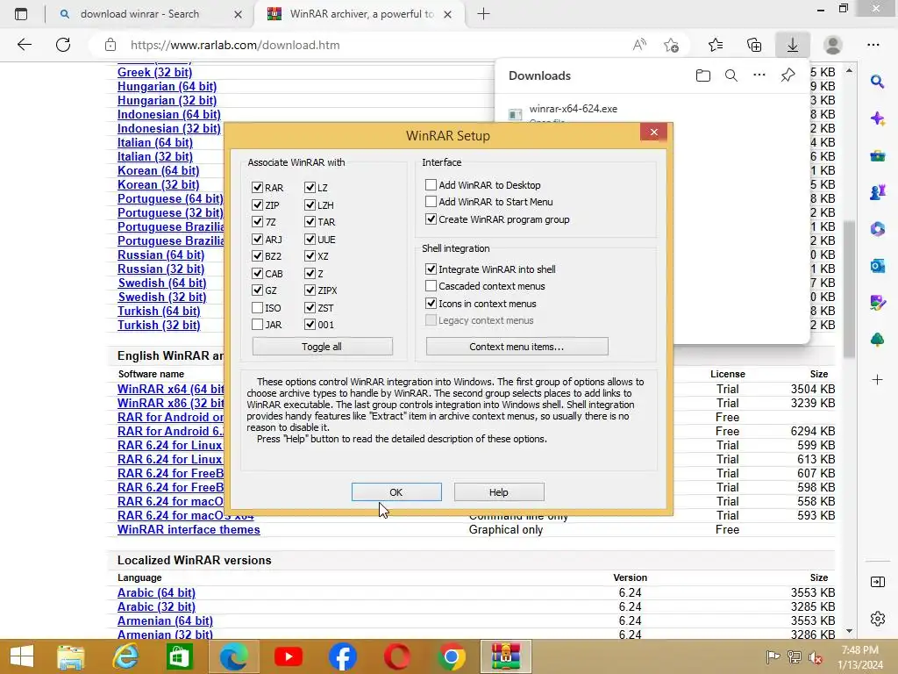Uncheck the RAR association checkbox
Image resolution: width=898 pixels, height=674 pixels.
[x=257, y=188]
